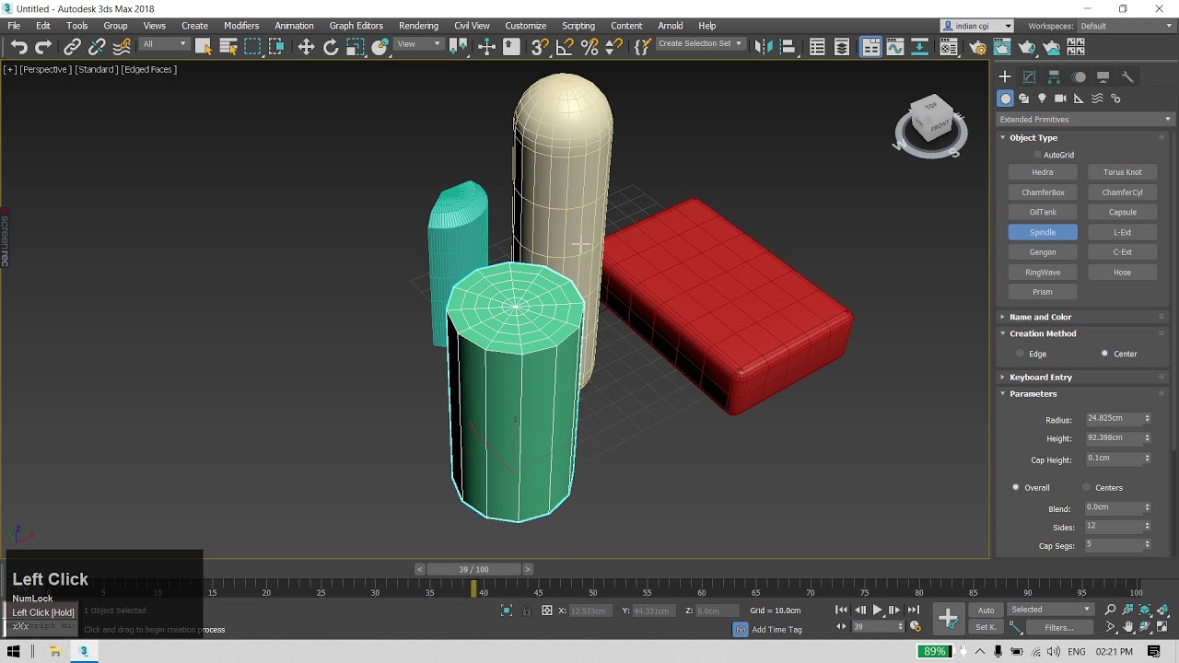Collapse the Parameters rollout

(1033, 393)
